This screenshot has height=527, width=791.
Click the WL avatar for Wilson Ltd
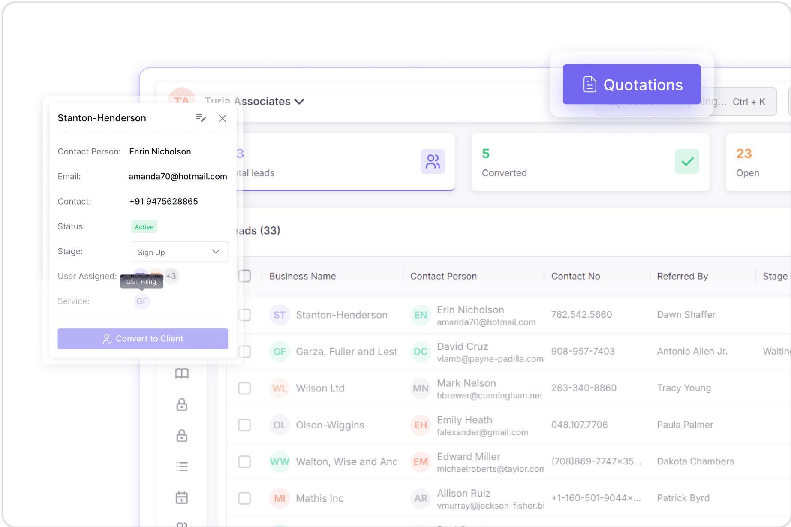280,388
